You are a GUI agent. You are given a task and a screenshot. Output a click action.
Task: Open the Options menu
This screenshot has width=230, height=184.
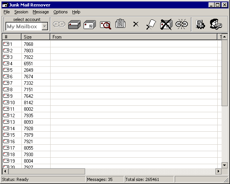(61, 12)
